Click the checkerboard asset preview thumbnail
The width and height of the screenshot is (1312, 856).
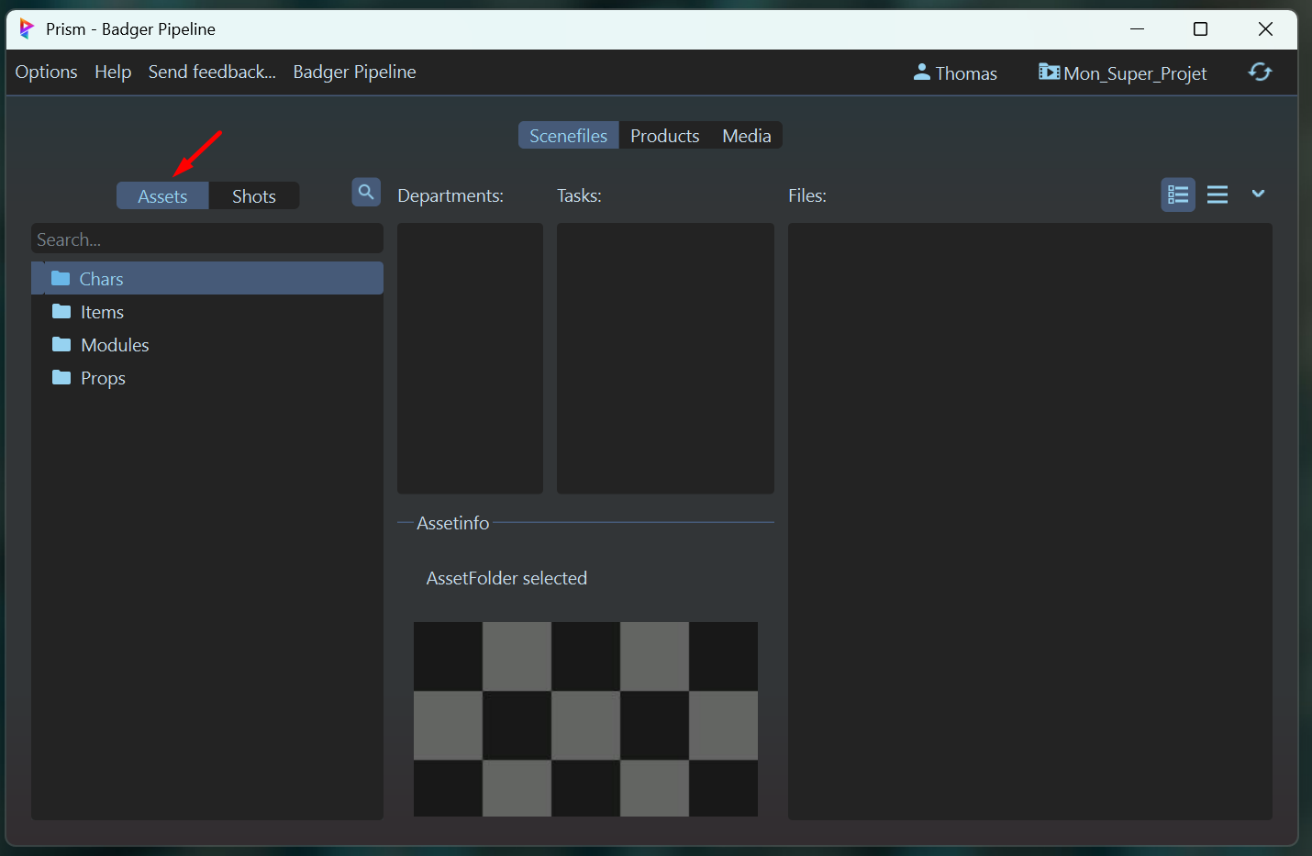[585, 718]
